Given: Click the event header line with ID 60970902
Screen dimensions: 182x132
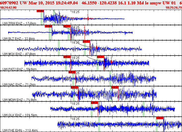Looking at the screenshot, I should (91, 3).
